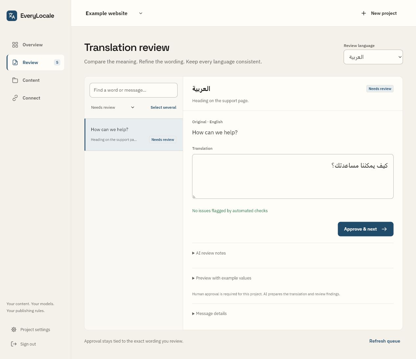
Task: Open Connect in the sidebar
Action: pyautogui.click(x=36, y=98)
